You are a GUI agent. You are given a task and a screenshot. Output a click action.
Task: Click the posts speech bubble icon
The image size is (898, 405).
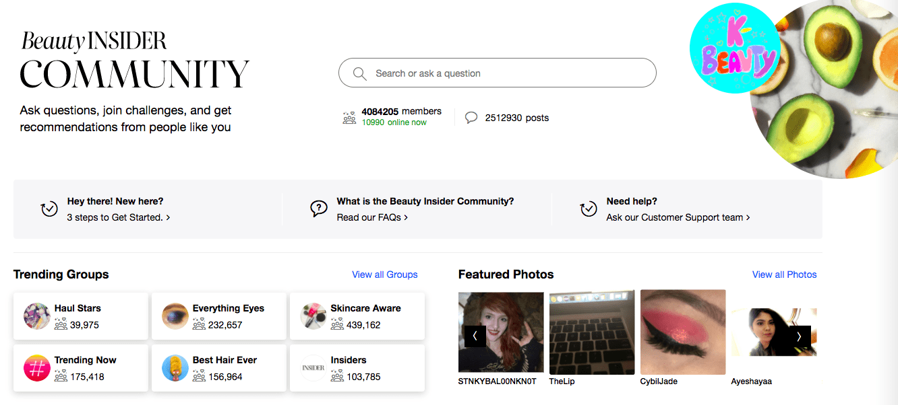pos(471,118)
